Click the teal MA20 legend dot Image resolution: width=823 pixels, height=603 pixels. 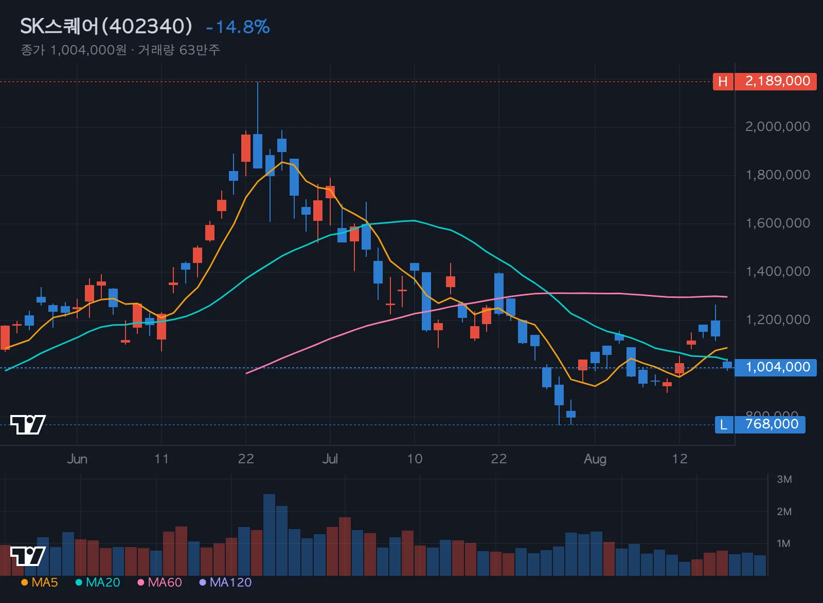point(79,582)
